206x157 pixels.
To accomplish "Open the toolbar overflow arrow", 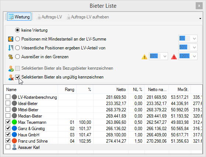I will pos(200,18).
